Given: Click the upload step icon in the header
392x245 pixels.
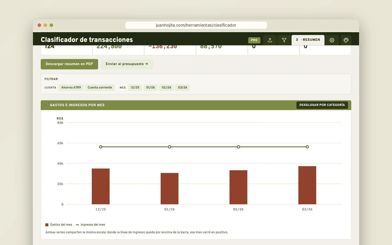Looking at the screenshot, I should [270, 40].
